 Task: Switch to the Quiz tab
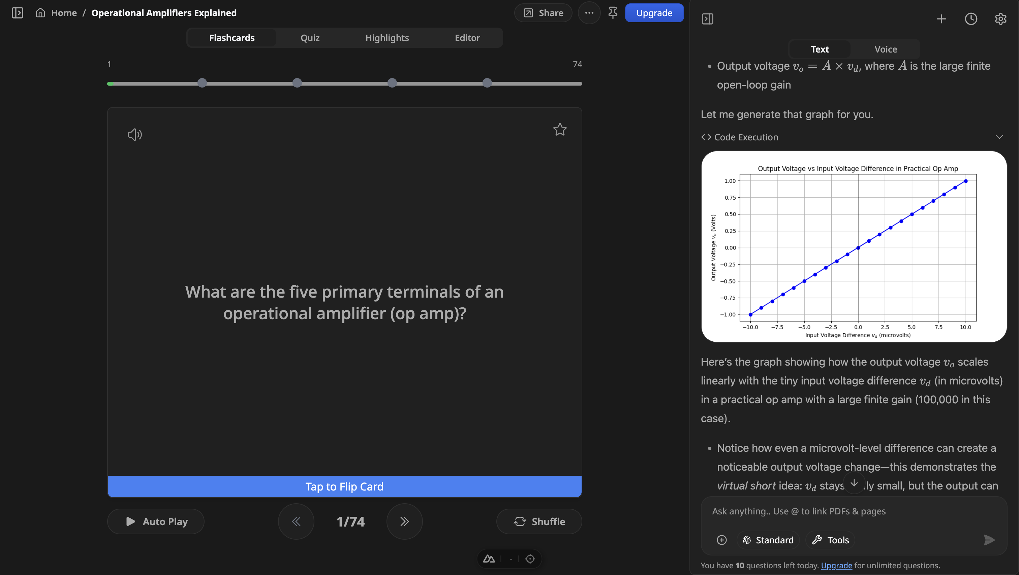(310, 38)
